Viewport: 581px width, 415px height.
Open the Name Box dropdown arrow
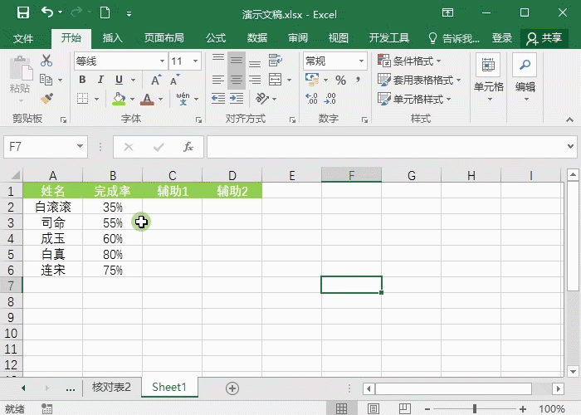pos(80,146)
